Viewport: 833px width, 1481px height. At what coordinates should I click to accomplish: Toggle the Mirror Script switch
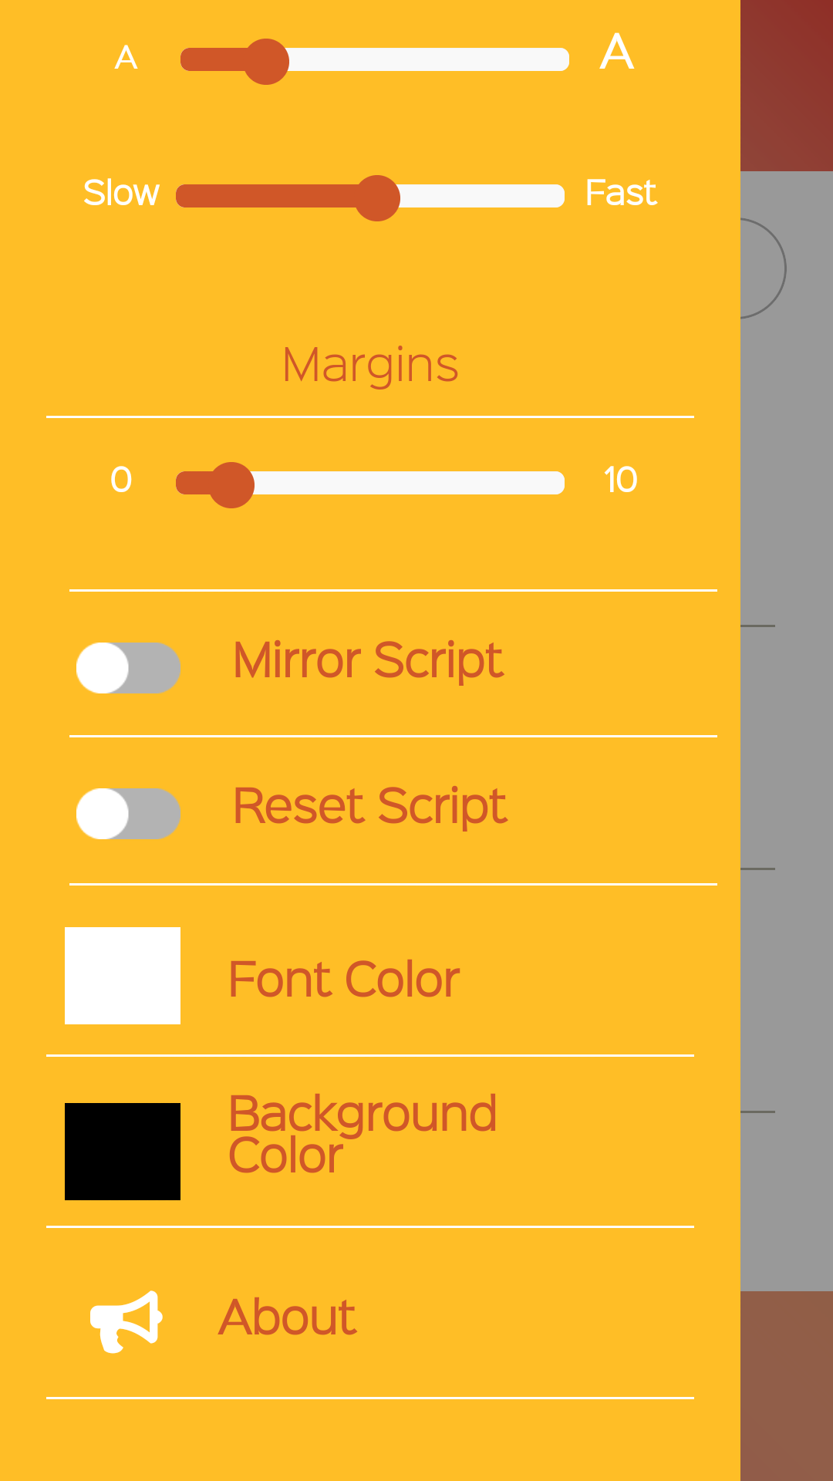coord(128,668)
